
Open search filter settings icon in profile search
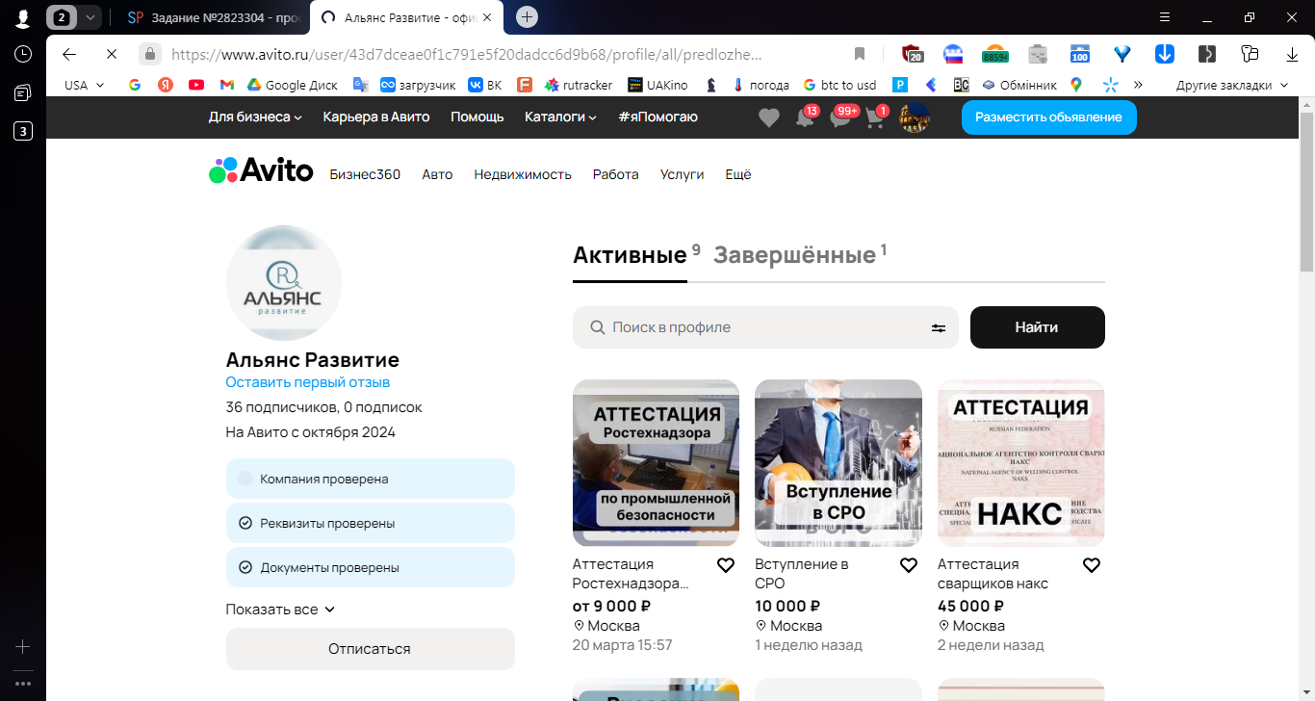pyautogui.click(x=938, y=327)
